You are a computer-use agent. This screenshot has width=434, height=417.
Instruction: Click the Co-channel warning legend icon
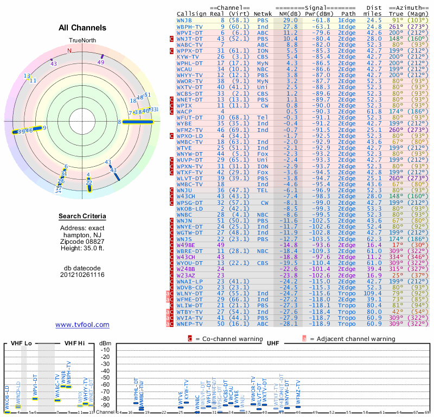tap(190, 338)
